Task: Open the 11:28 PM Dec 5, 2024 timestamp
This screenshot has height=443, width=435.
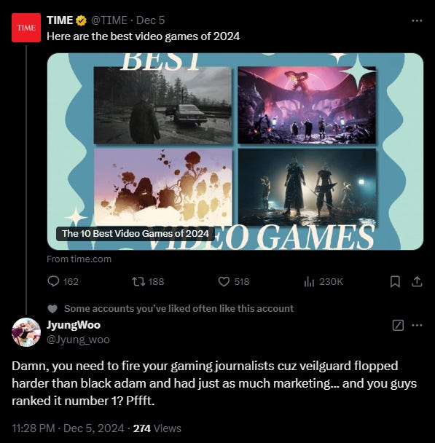Action: 68,428
